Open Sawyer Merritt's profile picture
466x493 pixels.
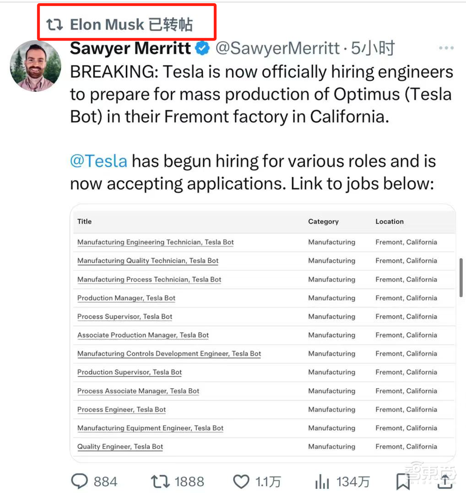(35, 66)
